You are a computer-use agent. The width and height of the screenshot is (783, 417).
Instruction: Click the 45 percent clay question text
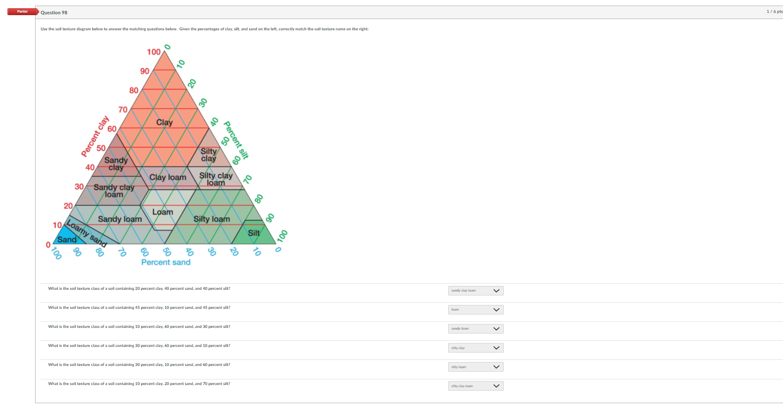[139, 308]
